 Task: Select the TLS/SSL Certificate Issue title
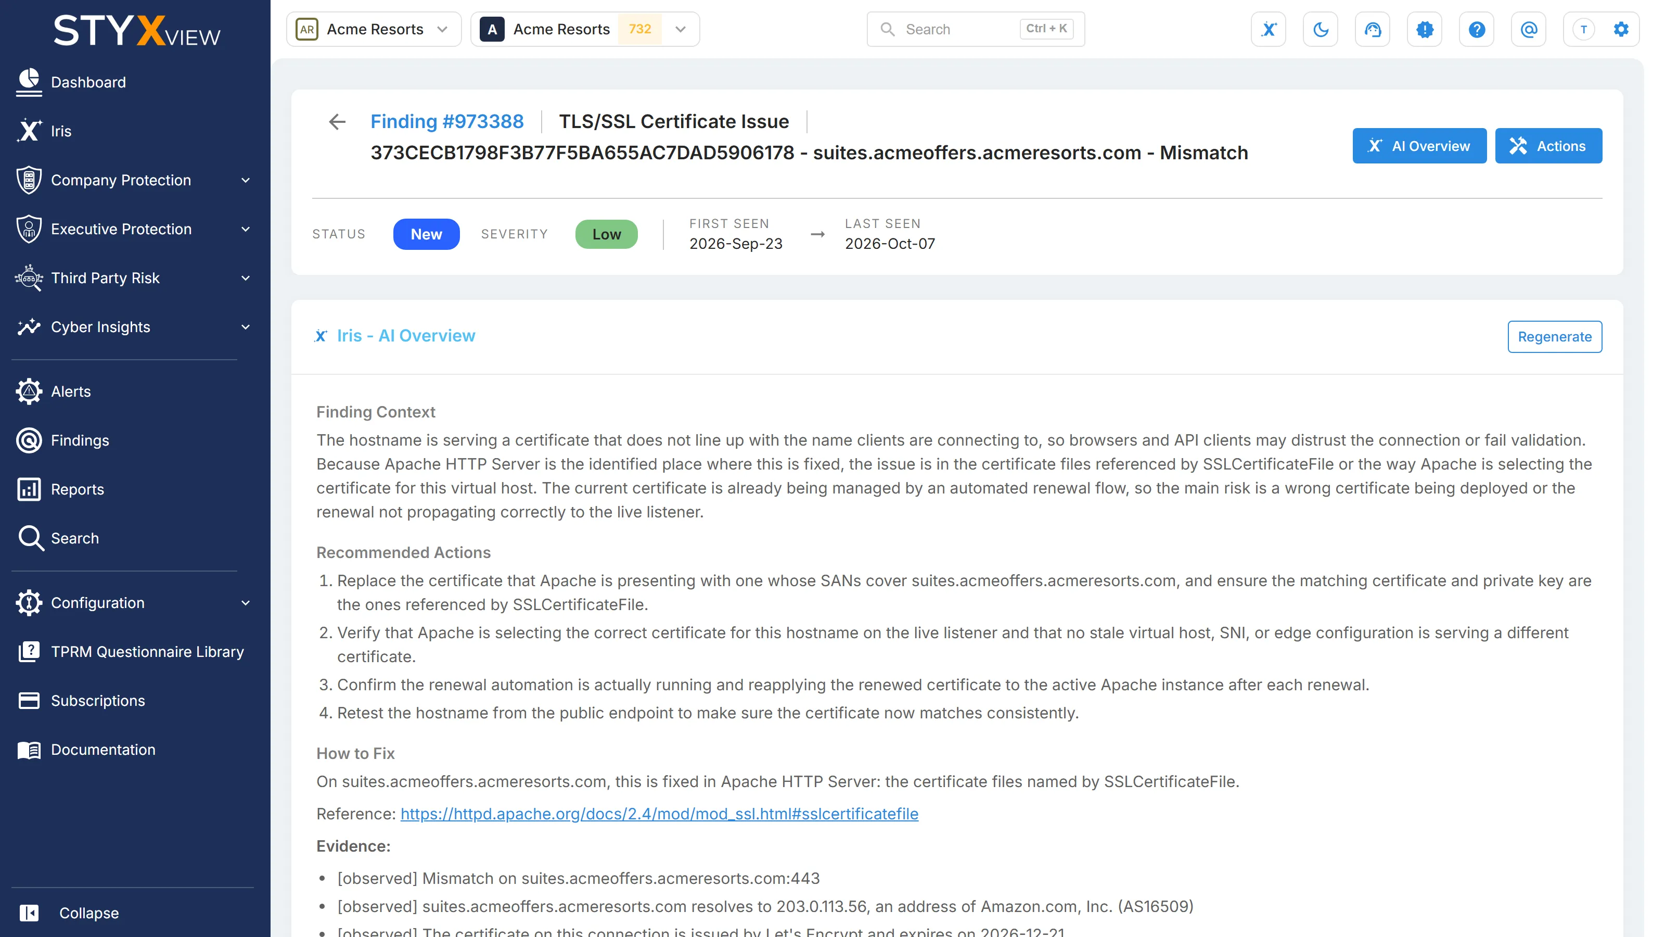673,121
